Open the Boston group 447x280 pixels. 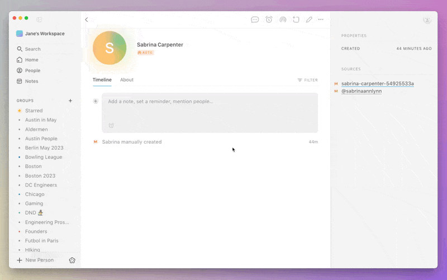click(33, 166)
